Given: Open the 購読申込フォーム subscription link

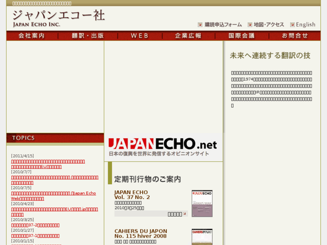Looking at the screenshot, I should pyautogui.click(x=223, y=25).
